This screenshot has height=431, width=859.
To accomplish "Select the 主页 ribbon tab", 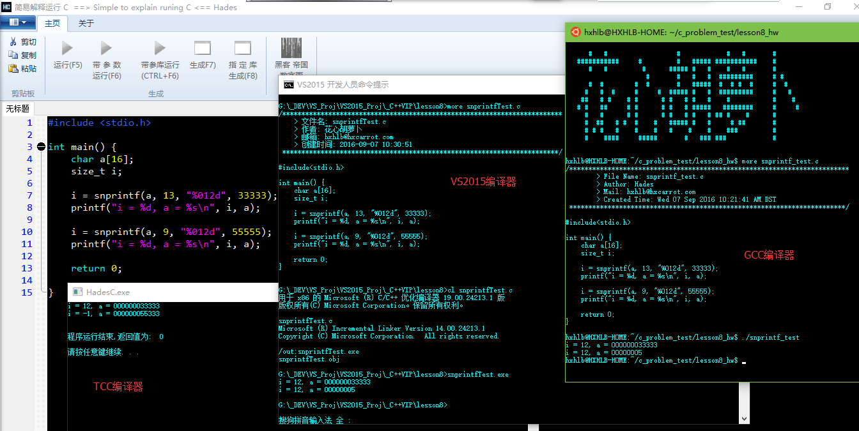I will [x=52, y=24].
